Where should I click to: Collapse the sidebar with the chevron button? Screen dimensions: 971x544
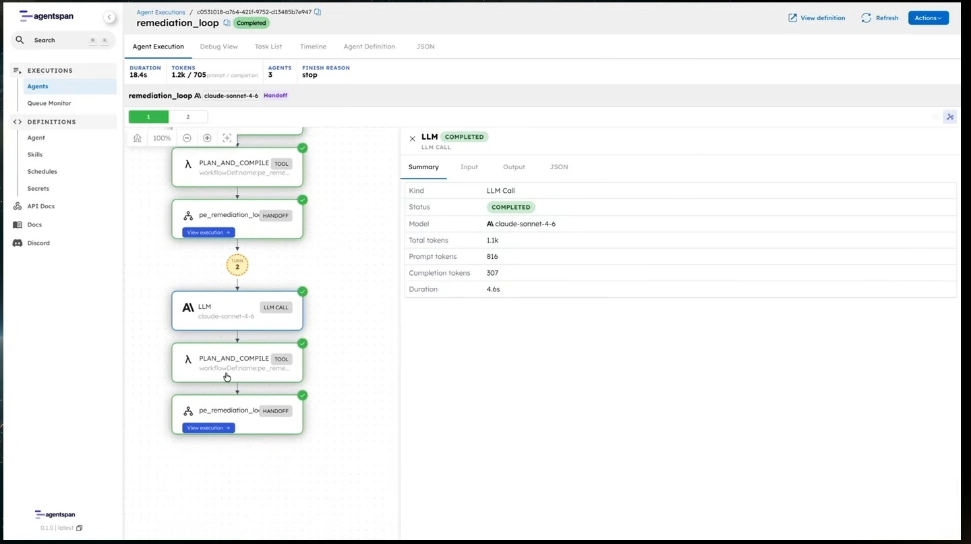tap(109, 18)
